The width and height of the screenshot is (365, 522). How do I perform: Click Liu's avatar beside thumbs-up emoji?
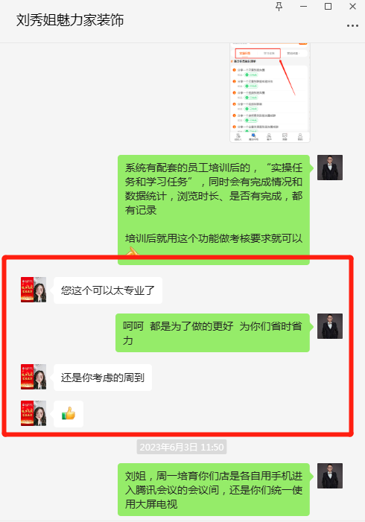(34, 413)
